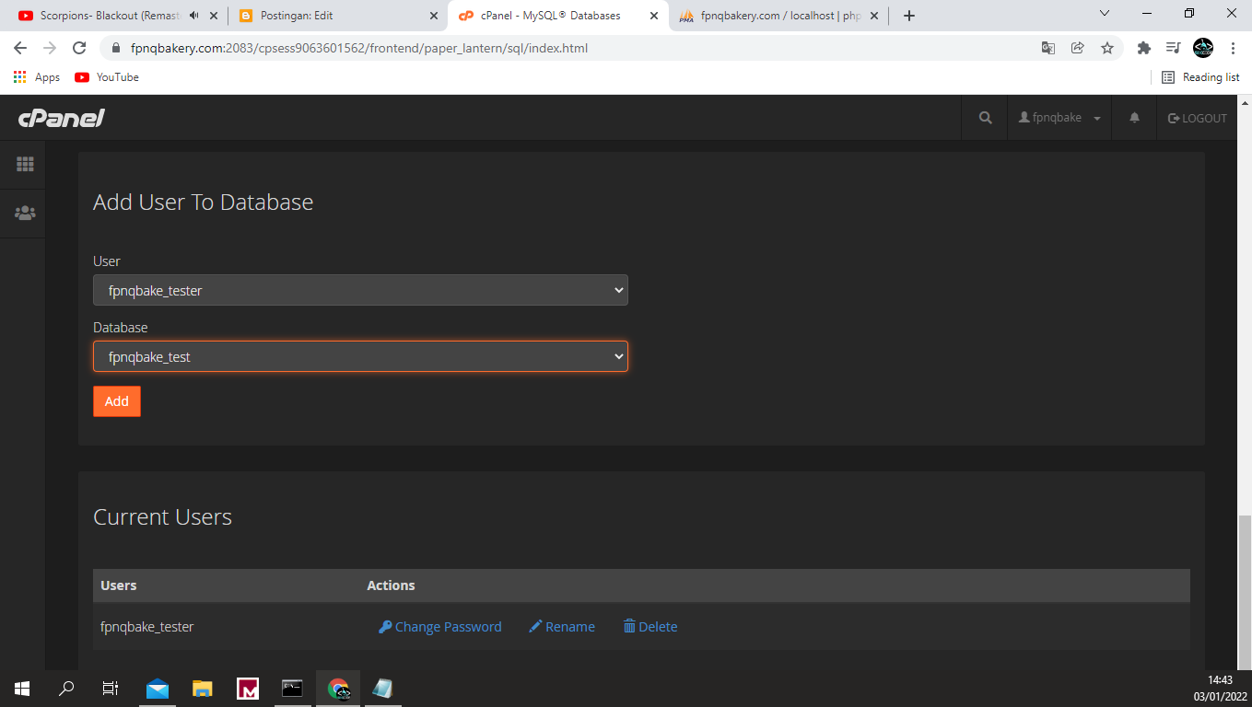Open the Reading list

(1200, 77)
